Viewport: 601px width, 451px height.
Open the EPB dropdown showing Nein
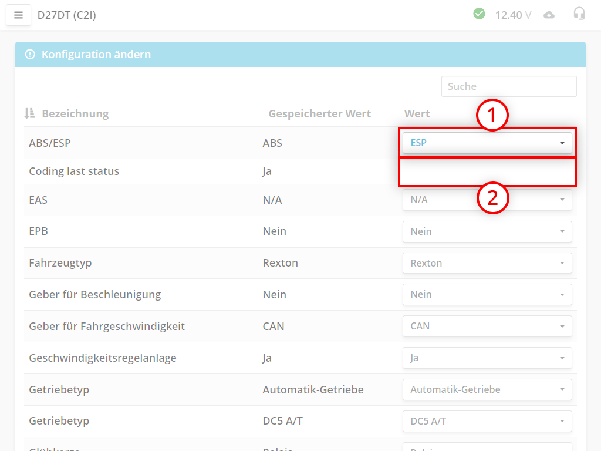487,231
